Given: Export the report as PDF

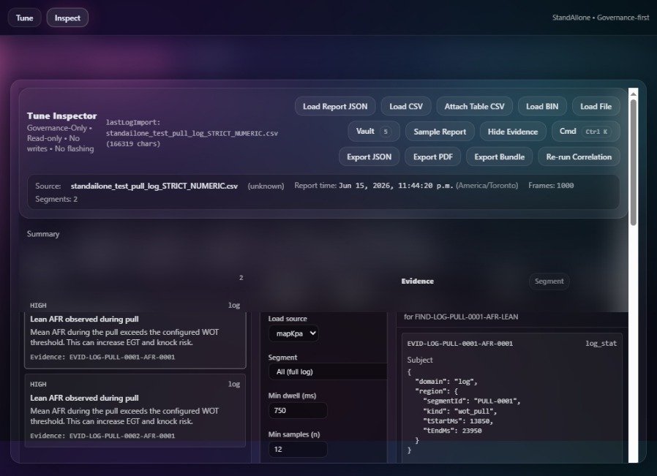Looking at the screenshot, I should pos(433,156).
